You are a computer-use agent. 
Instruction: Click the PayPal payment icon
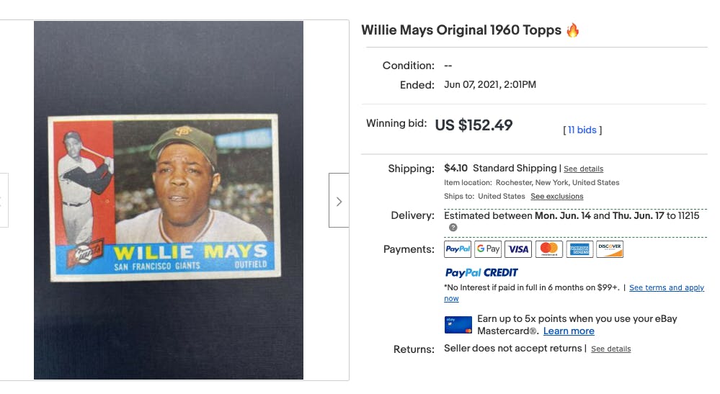pos(458,249)
